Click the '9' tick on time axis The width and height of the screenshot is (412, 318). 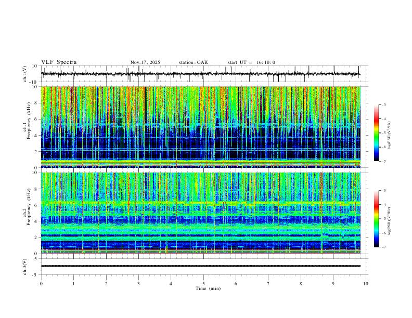tap(333, 284)
